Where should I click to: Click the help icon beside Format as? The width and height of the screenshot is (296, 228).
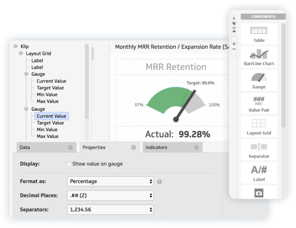(159, 182)
